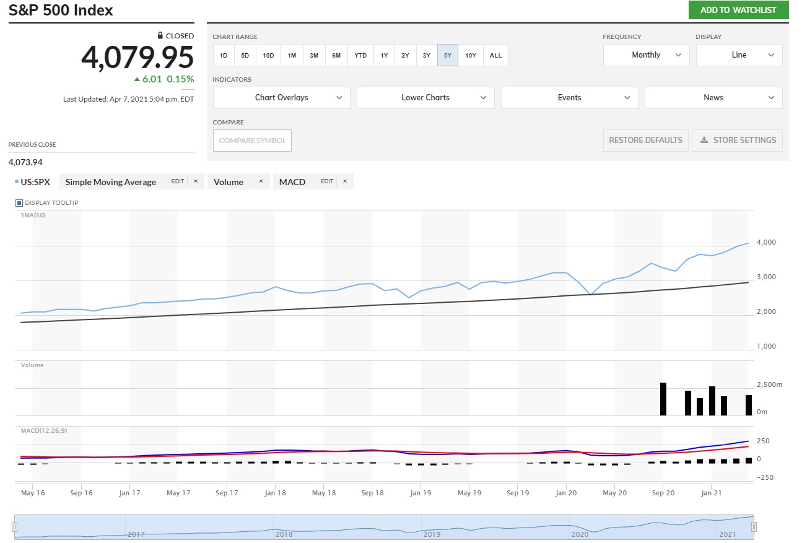Select the 10Y chart range
This screenshot has width=802, height=543.
point(471,56)
